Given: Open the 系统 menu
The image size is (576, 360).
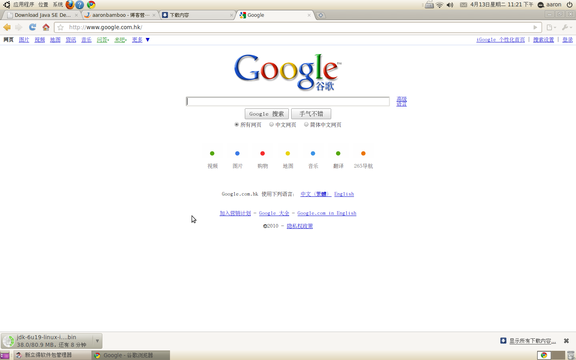Looking at the screenshot, I should (58, 5).
